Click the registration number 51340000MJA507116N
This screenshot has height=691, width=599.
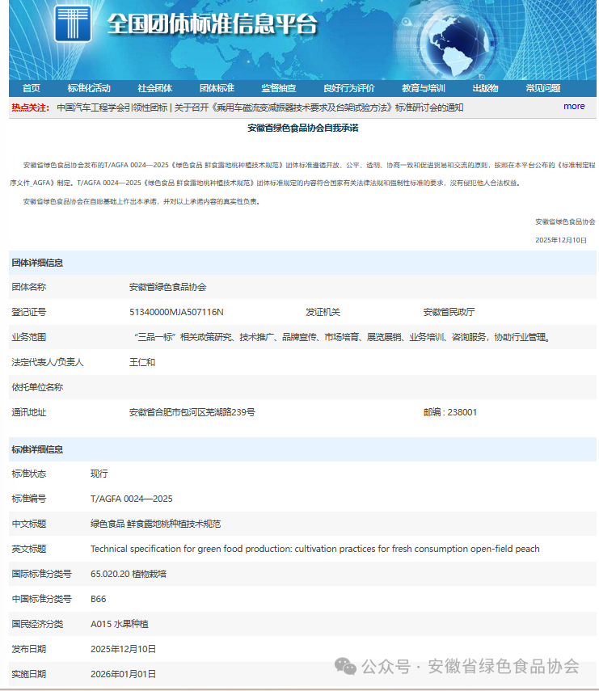tap(176, 312)
